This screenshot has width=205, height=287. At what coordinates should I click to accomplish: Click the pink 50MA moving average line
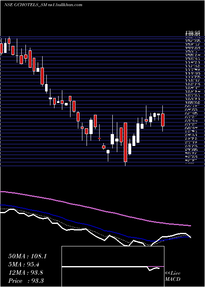[x=95, y=208]
